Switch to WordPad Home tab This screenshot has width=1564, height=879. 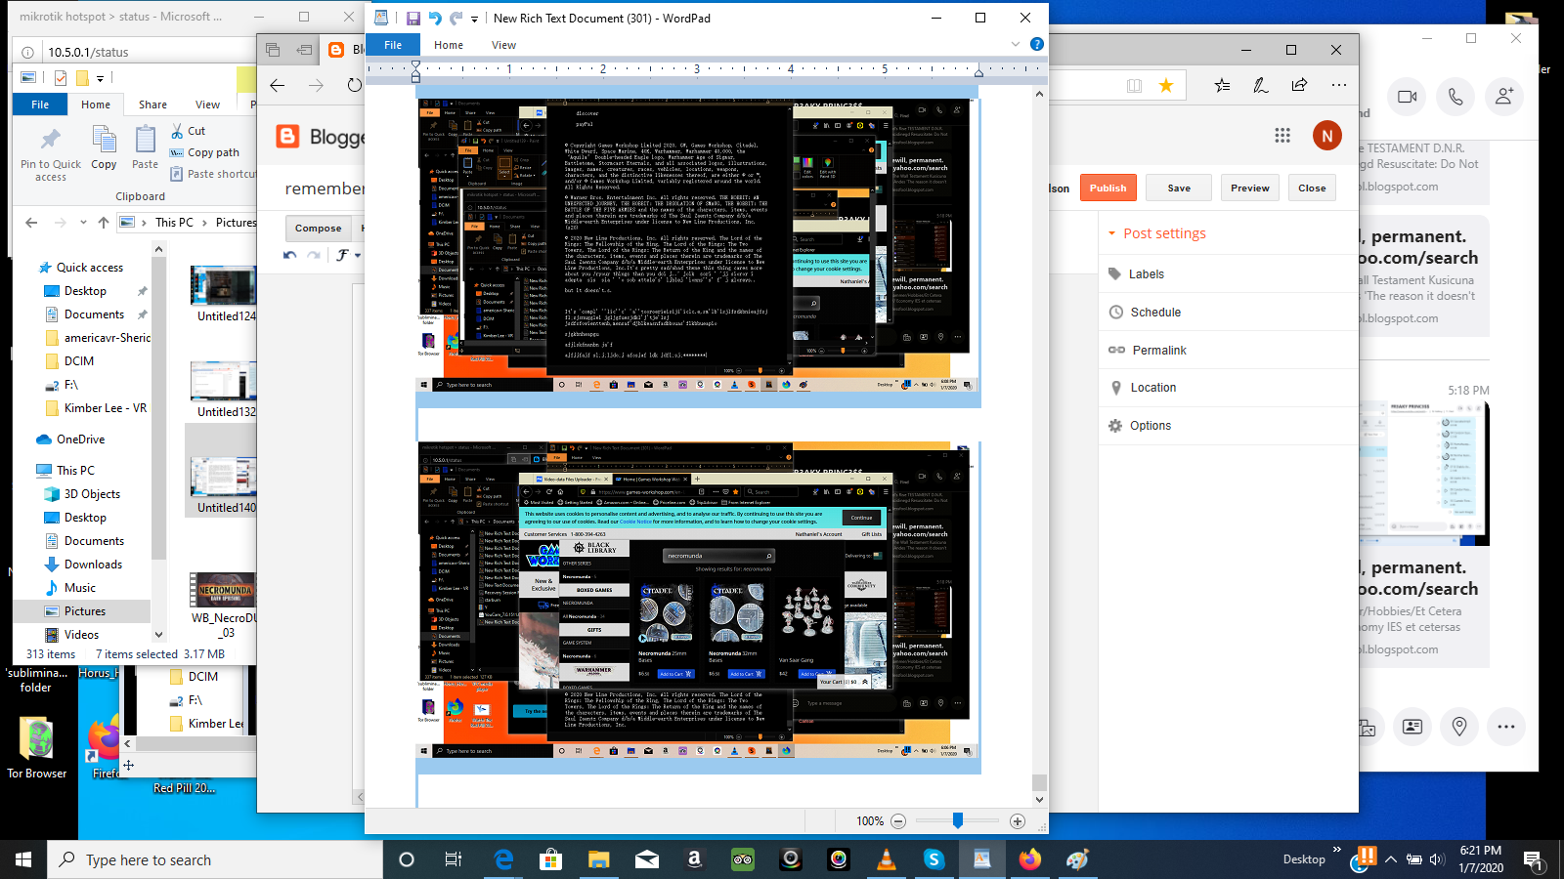(449, 45)
